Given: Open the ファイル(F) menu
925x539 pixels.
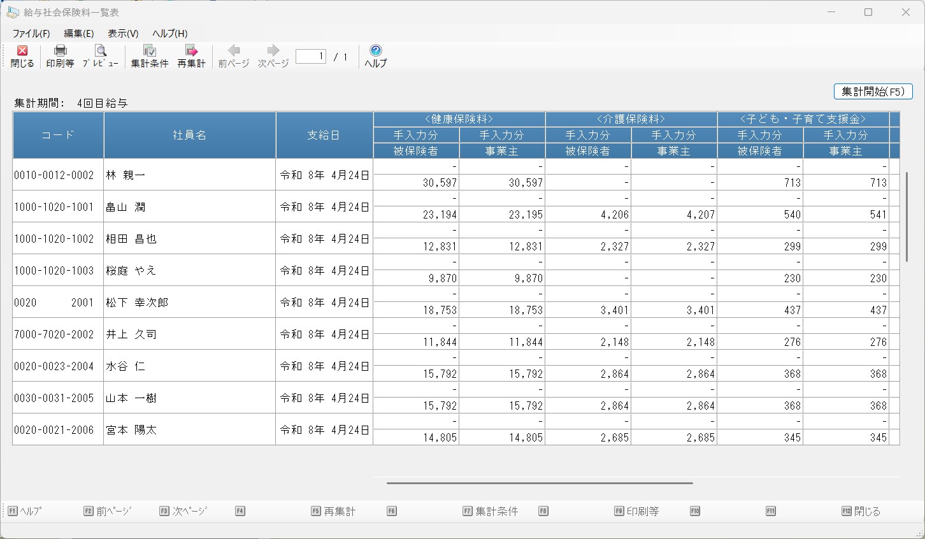Looking at the screenshot, I should [x=31, y=34].
